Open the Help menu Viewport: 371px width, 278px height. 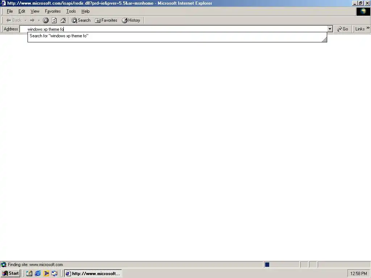pyautogui.click(x=86, y=11)
